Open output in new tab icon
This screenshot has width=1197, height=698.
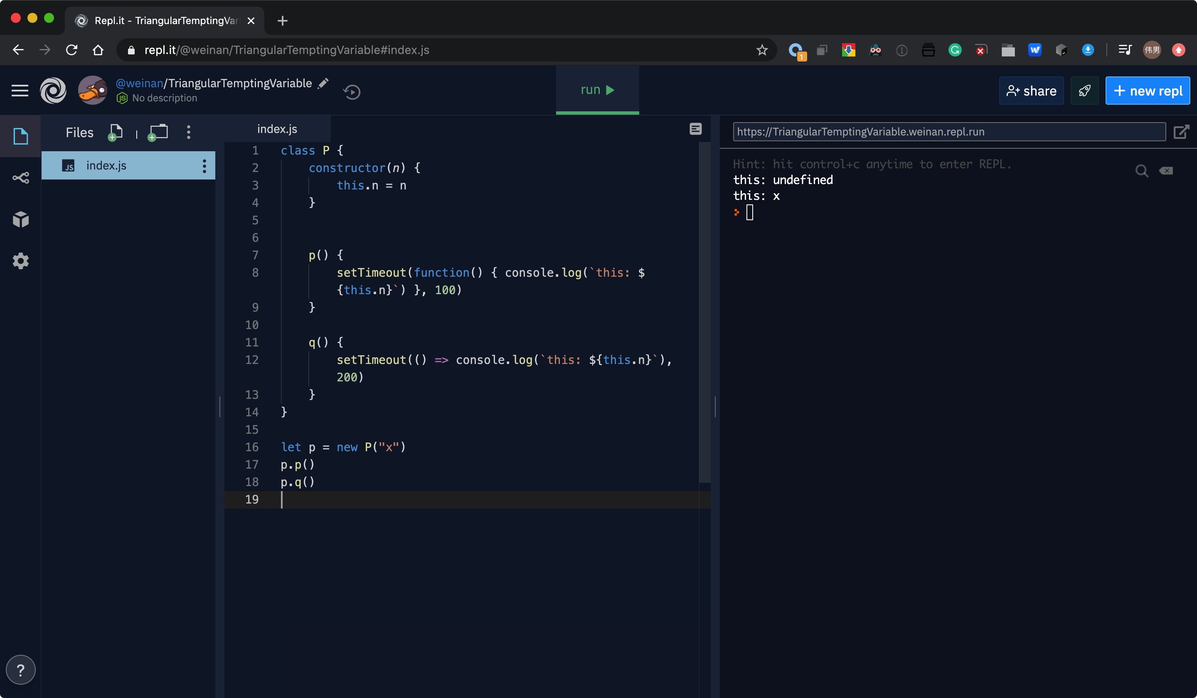click(x=1181, y=132)
